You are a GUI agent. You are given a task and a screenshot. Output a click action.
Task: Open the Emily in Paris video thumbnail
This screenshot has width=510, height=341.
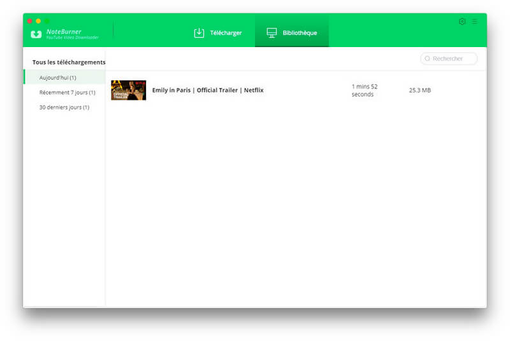[x=129, y=90]
